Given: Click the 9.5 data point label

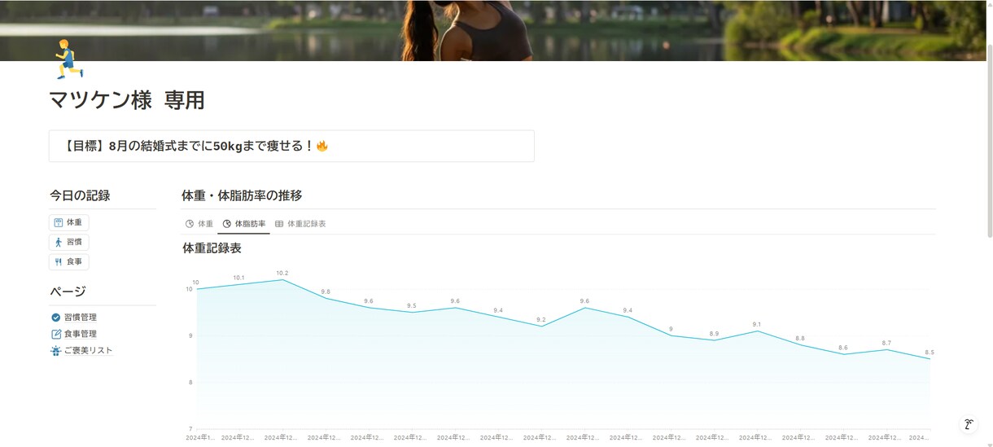Looking at the screenshot, I should point(412,306).
